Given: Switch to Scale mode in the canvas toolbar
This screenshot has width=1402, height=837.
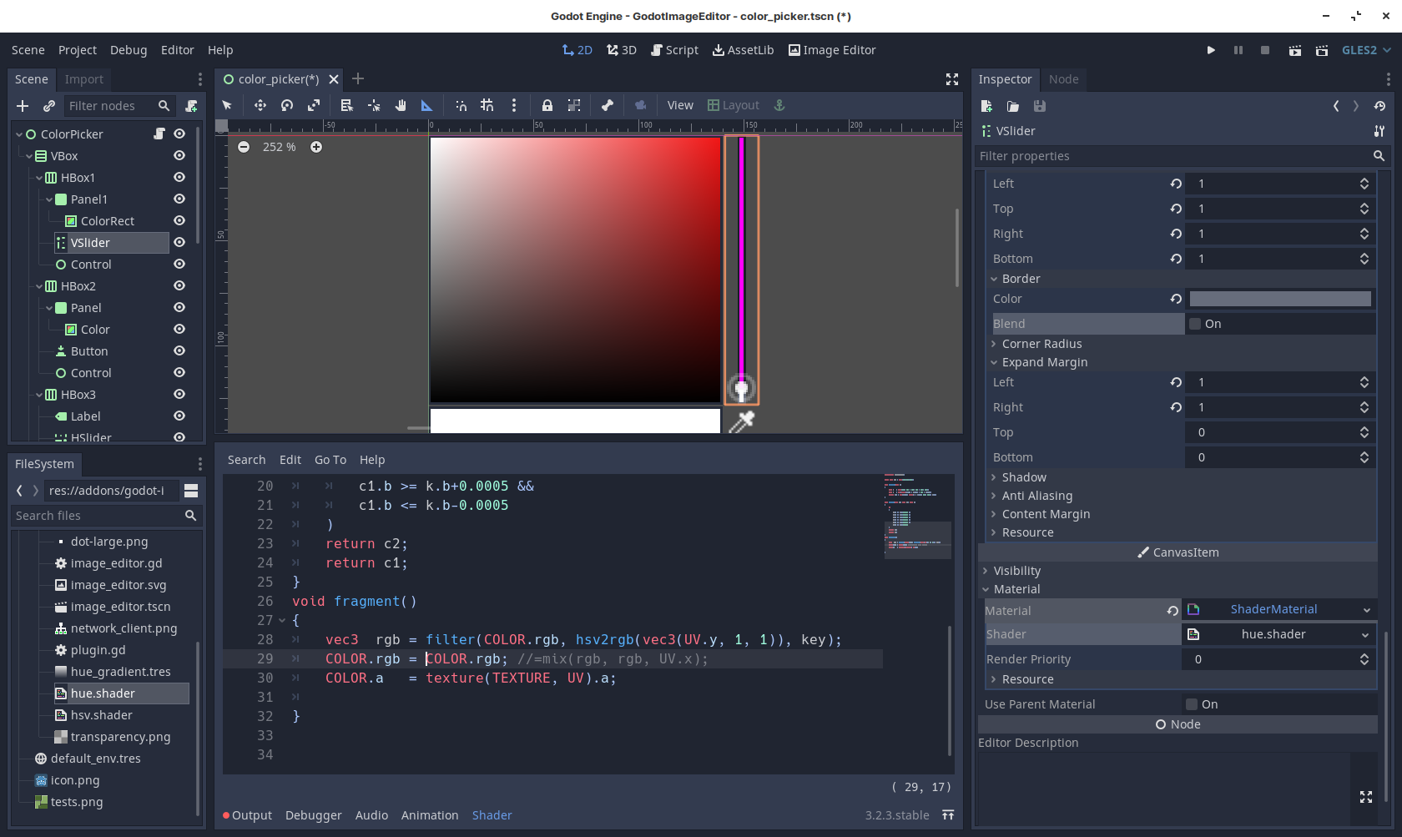Looking at the screenshot, I should 314,105.
